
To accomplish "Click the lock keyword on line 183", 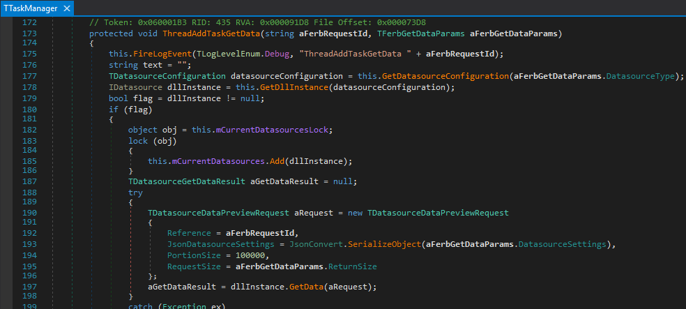I will [x=138, y=142].
